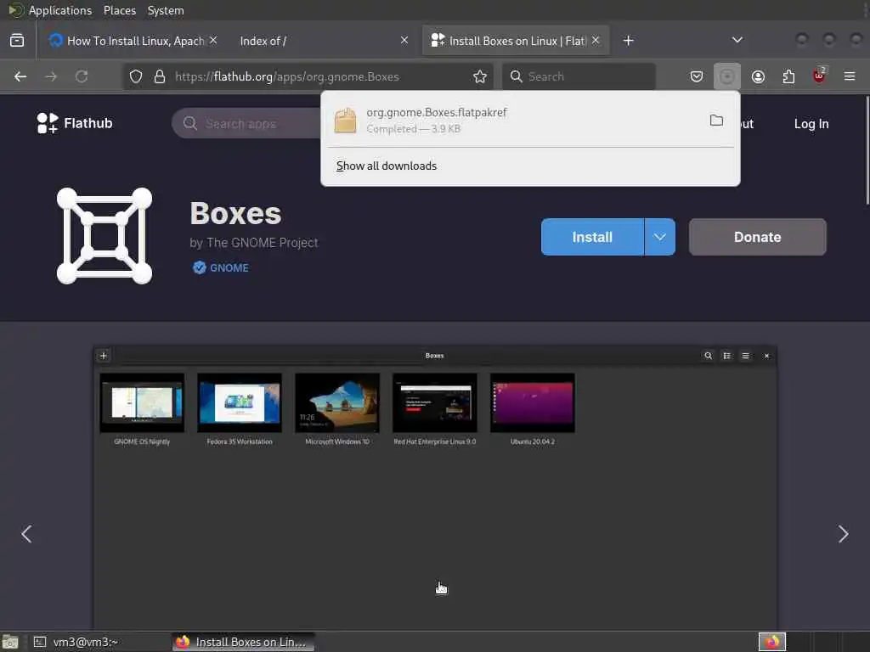Screen dimensions: 870x652
Task: Click the Donate button
Action: point(757,237)
